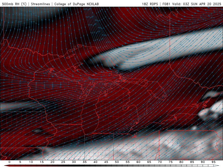The image size is (223, 167).
Task: Click the colorbar label '85'
Action: pos(192,162)
